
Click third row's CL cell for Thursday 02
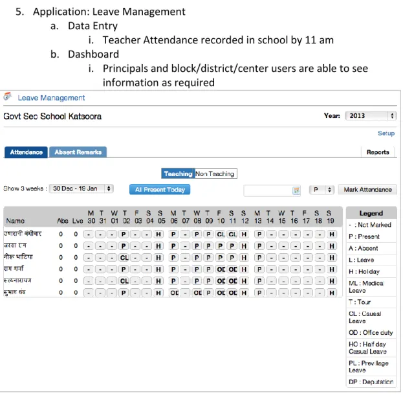124,258
